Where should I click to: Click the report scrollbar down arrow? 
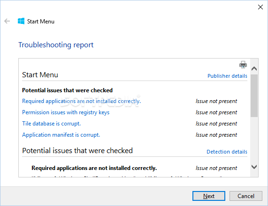pos(254,167)
